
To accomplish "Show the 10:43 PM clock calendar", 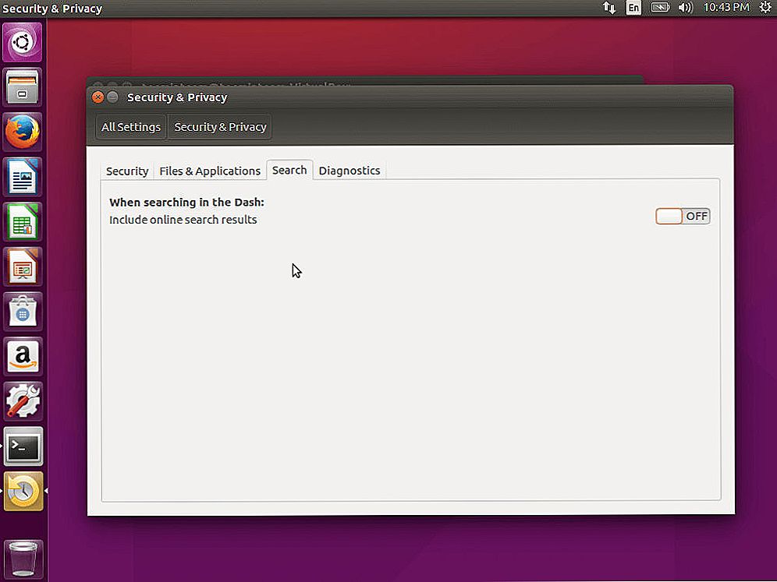I will click(x=726, y=8).
